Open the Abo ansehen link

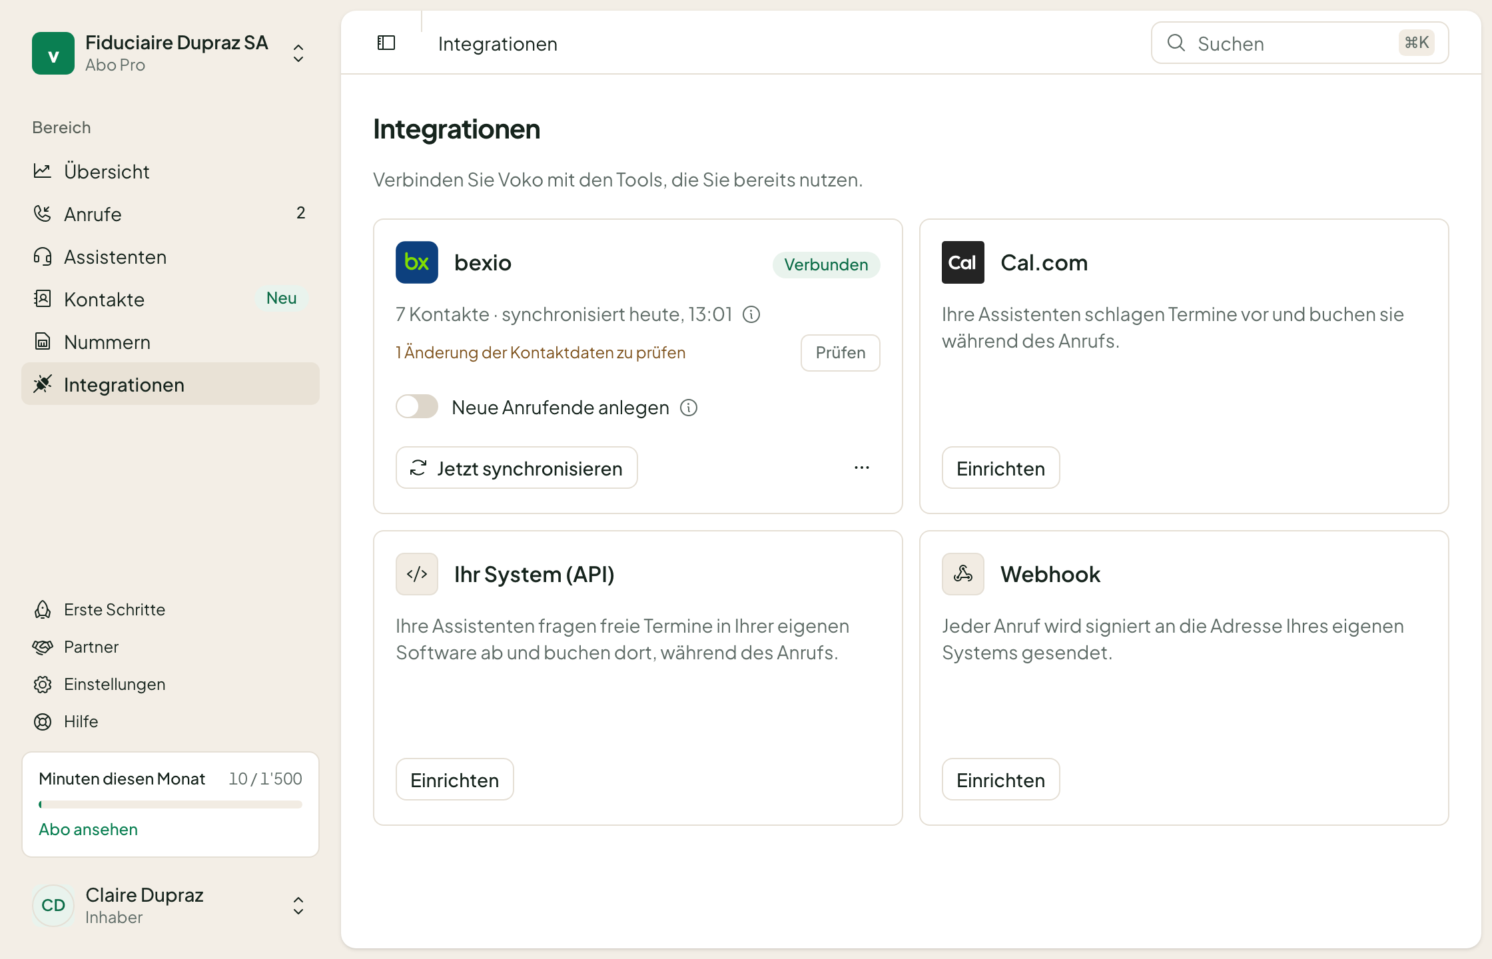tap(88, 829)
